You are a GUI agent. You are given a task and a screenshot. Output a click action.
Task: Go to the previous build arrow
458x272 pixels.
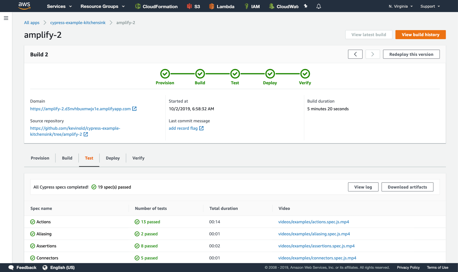click(x=355, y=54)
